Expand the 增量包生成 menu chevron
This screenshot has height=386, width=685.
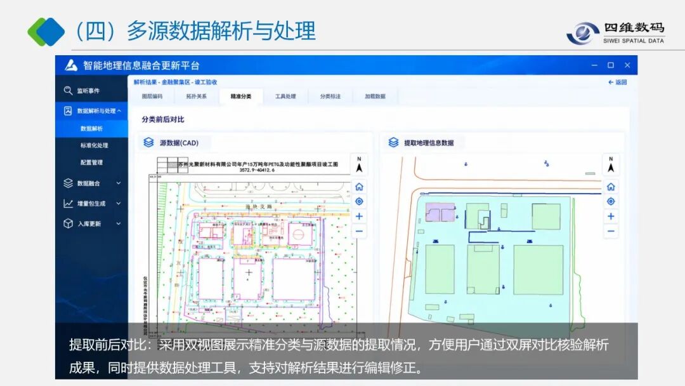point(119,203)
